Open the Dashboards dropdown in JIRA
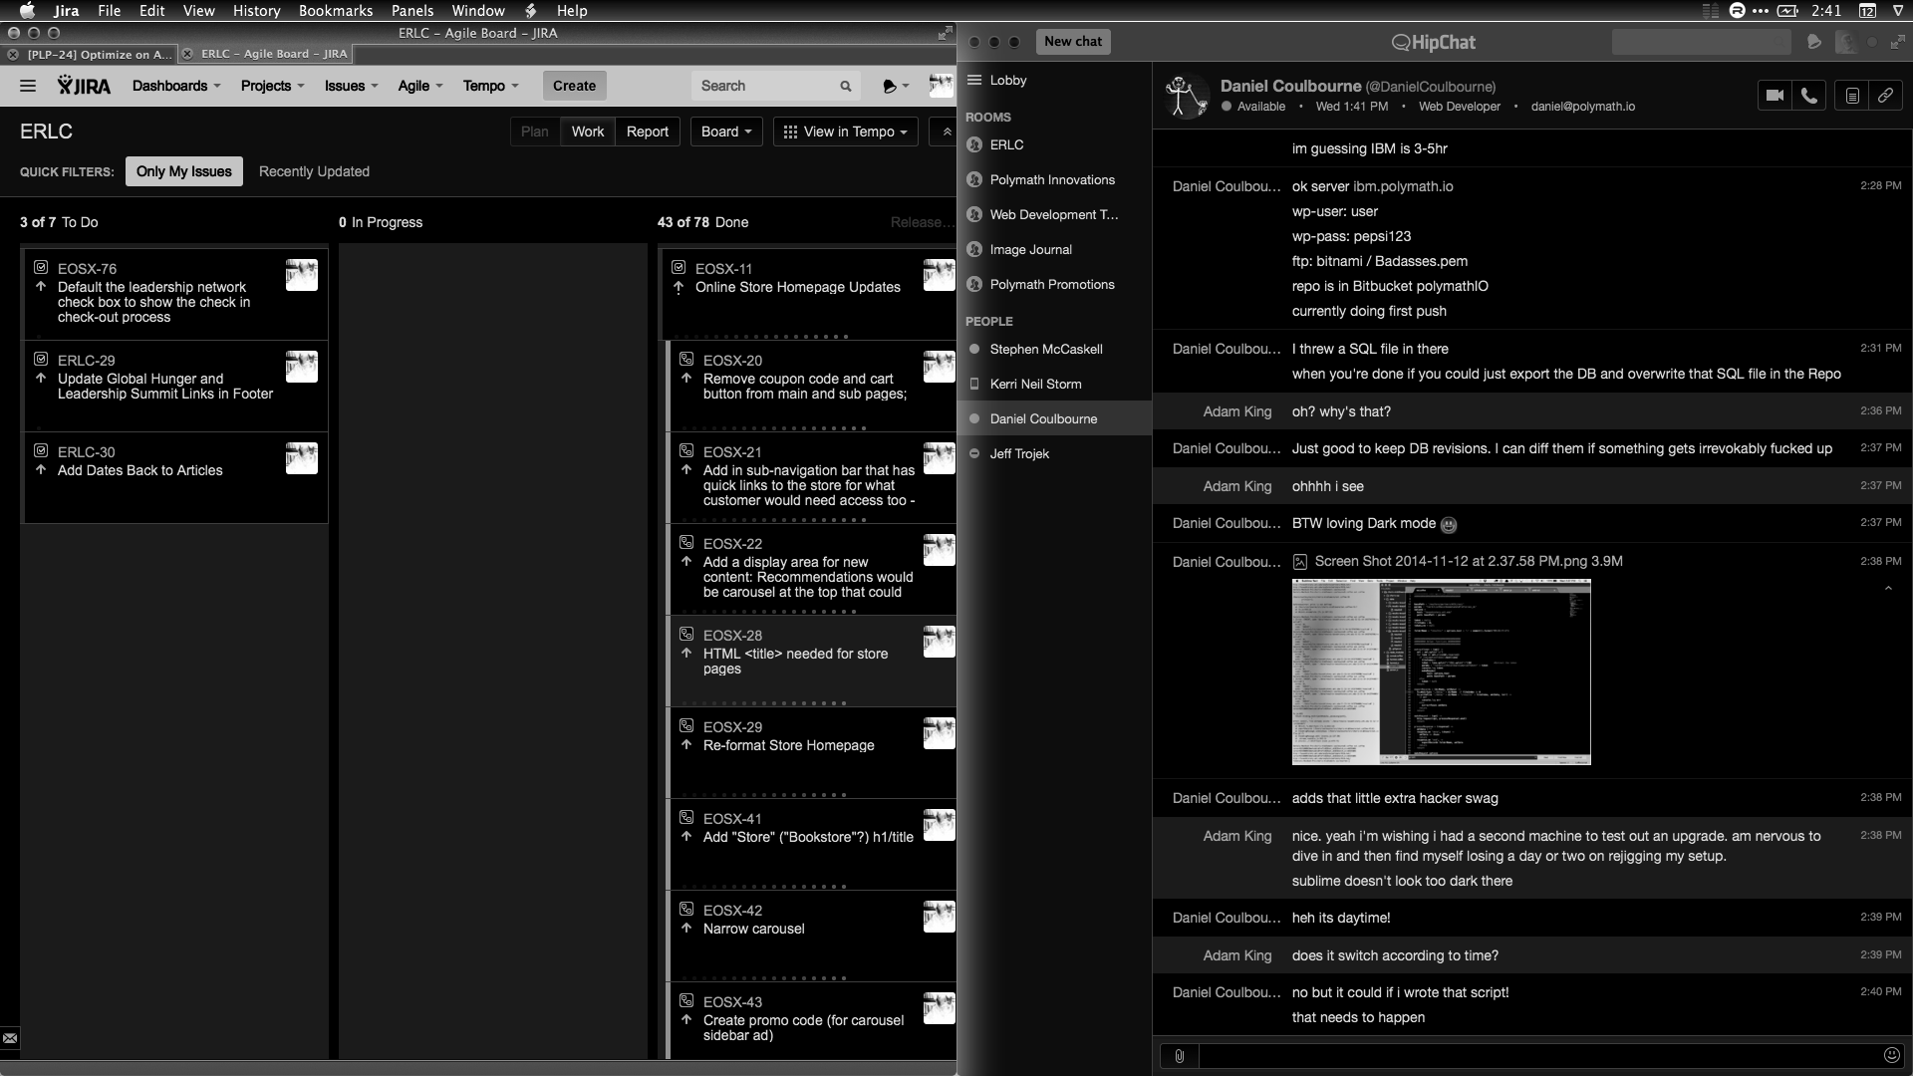Screen dimensions: 1913x1076 click(x=176, y=86)
